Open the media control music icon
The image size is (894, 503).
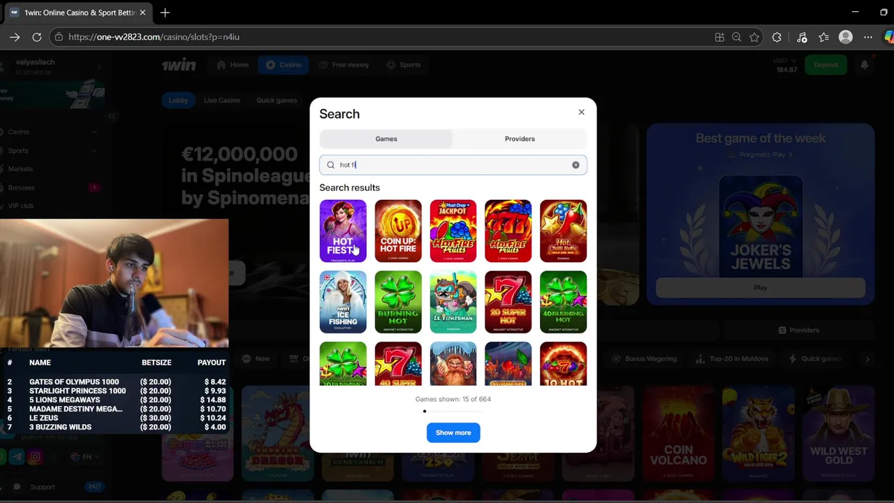(802, 37)
